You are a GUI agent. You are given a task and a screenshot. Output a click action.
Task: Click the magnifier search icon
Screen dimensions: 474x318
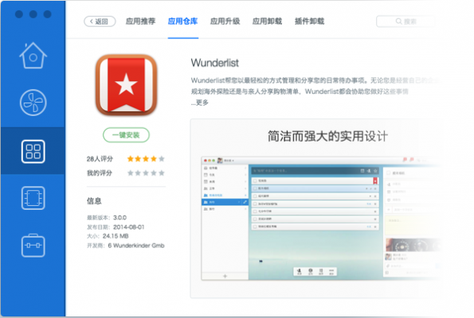coord(399,21)
